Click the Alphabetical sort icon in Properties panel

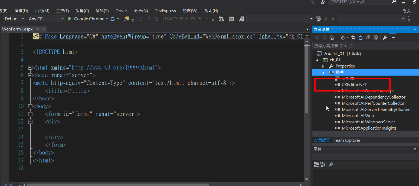pos(323,164)
